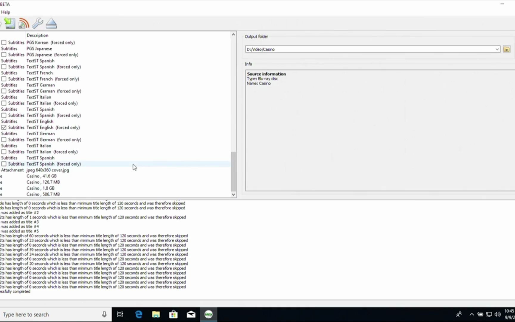Click the volume speaker tray icon
Screen dimensions: 515x322
497,314
